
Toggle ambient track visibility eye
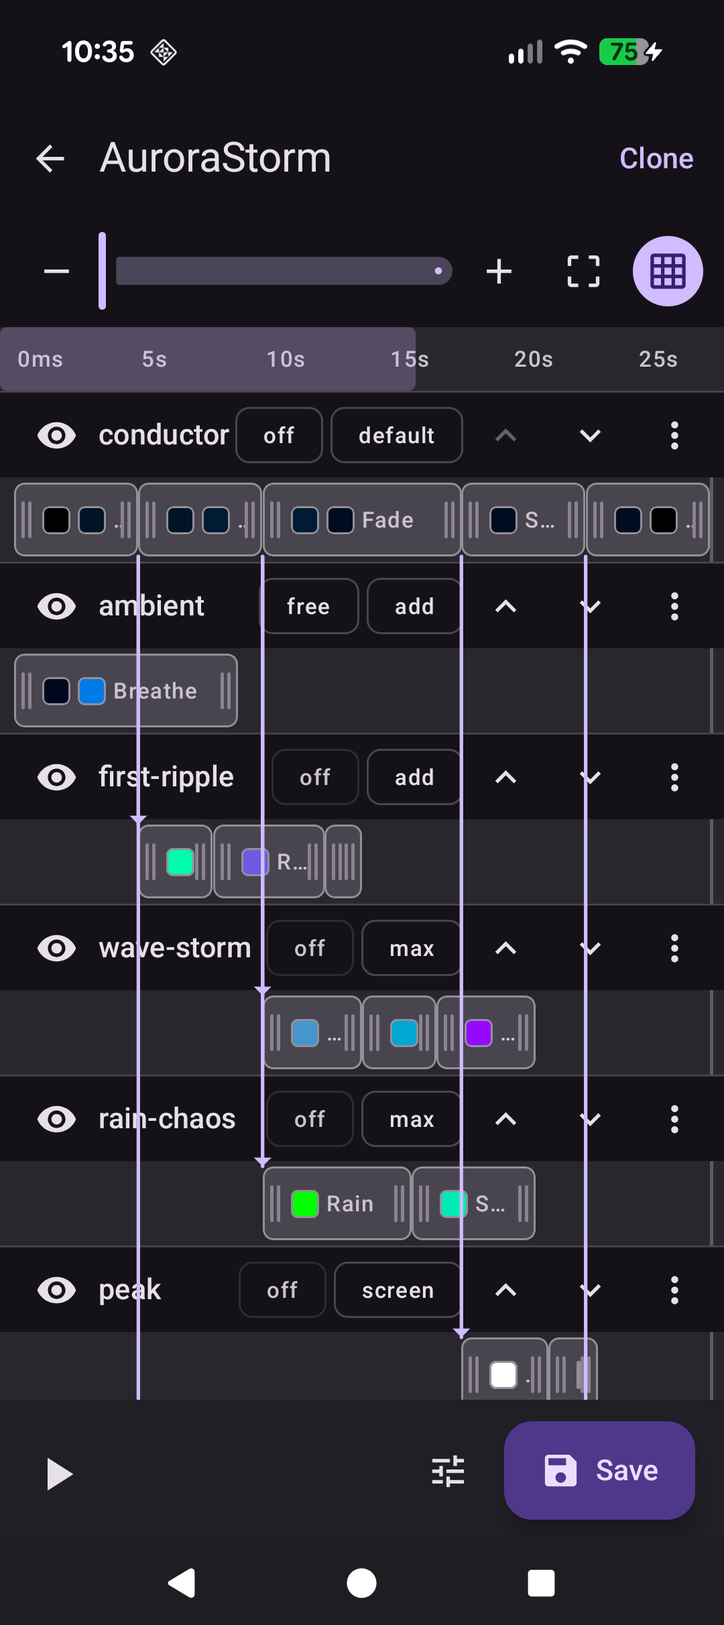coord(57,607)
